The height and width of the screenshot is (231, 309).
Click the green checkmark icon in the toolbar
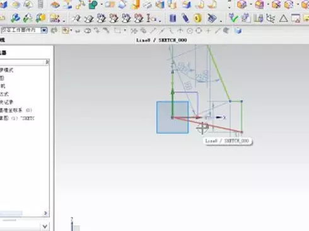pyautogui.click(x=233, y=18)
